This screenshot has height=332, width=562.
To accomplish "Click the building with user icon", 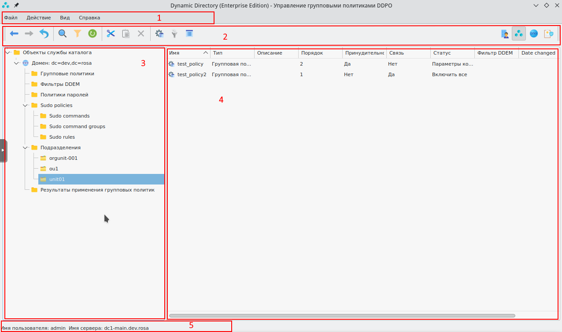I will click(x=505, y=33).
